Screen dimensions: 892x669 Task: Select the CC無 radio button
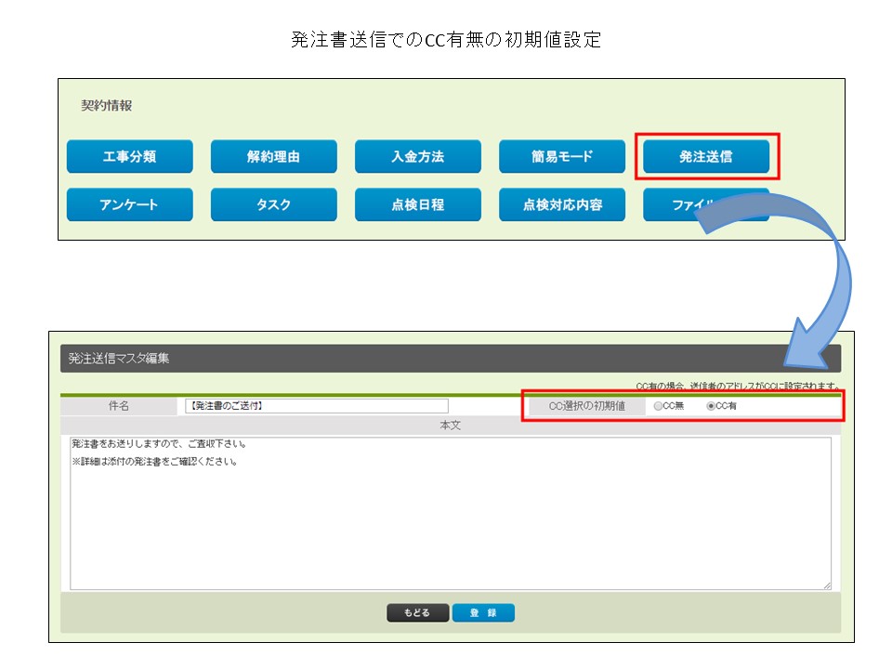point(659,406)
